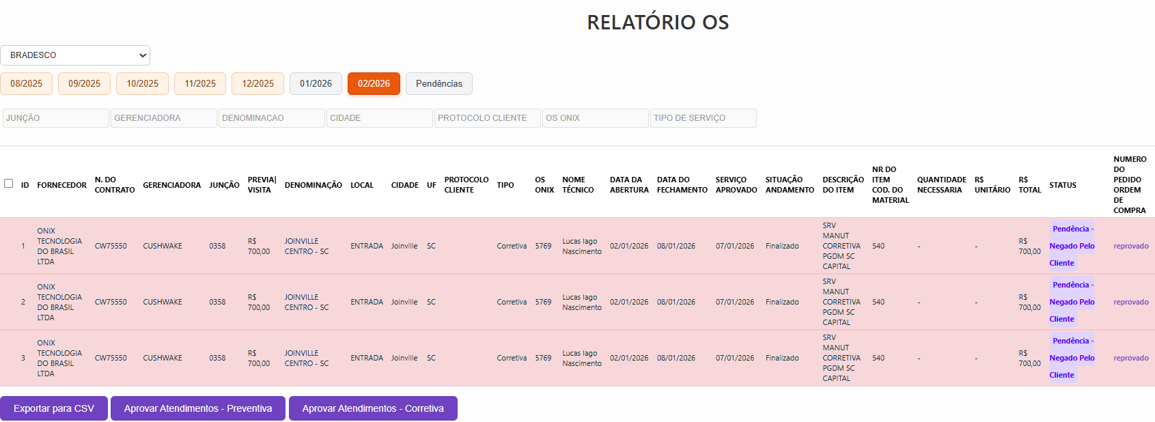Click Aprovar Atendimentos - Corretiva button

[373, 408]
